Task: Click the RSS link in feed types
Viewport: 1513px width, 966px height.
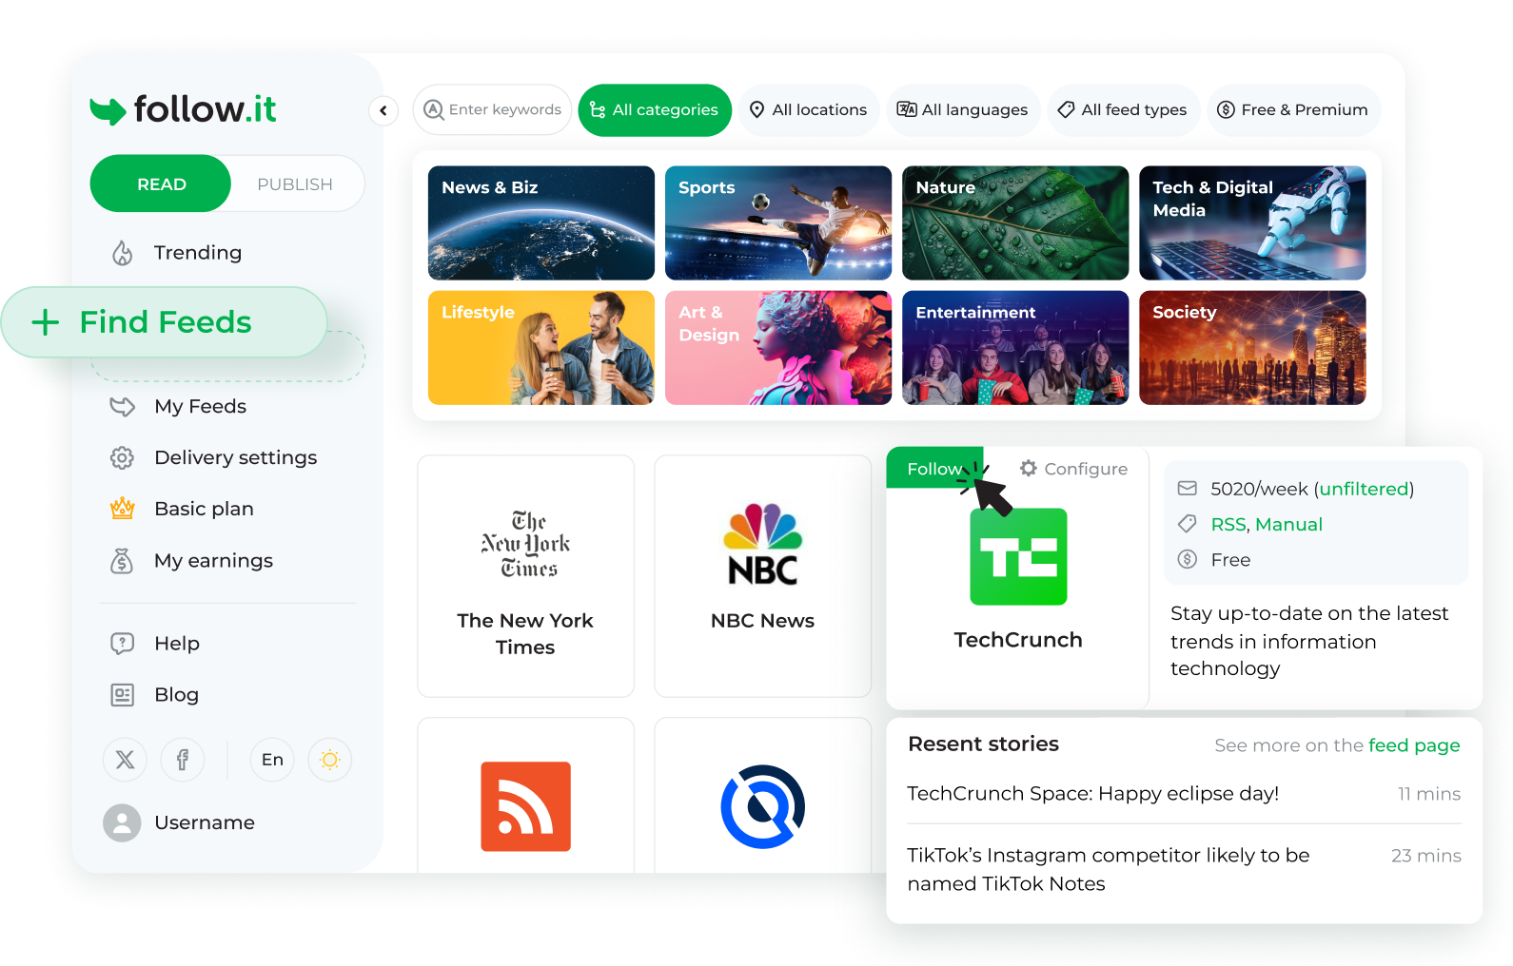Action: (1228, 525)
